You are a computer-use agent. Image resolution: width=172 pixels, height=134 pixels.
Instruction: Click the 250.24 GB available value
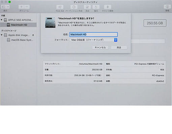pyautogui.click(x=88, y=75)
